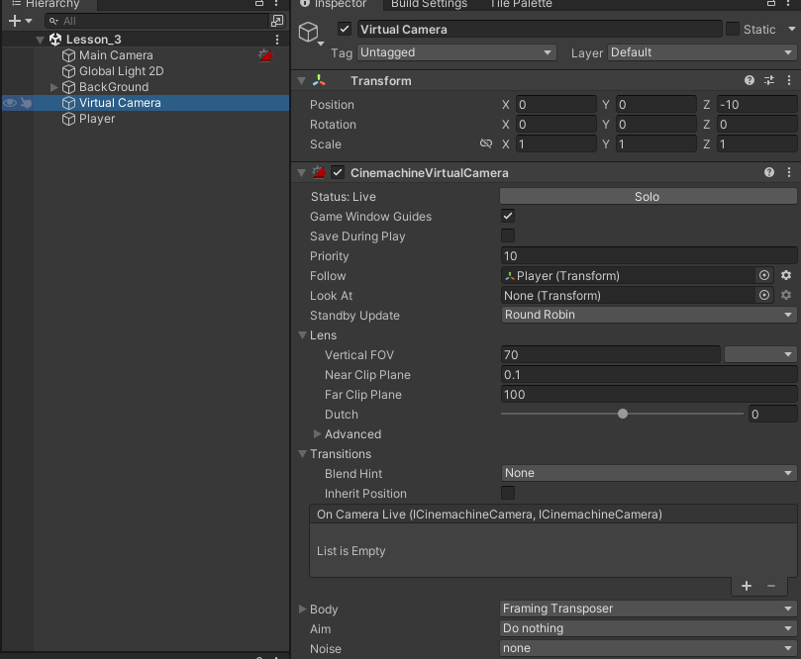This screenshot has height=659, width=801.
Task: Open Aim Do nothing dropdown
Action: click(x=648, y=628)
